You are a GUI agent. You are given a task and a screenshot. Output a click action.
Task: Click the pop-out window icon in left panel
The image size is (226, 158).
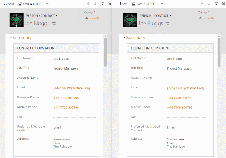click(x=102, y=4)
